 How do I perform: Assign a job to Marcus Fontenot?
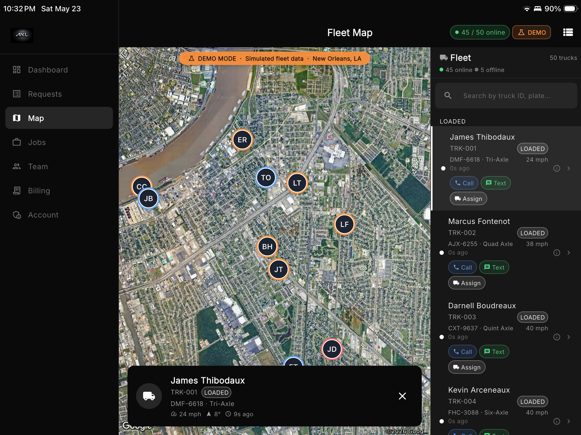(467, 283)
